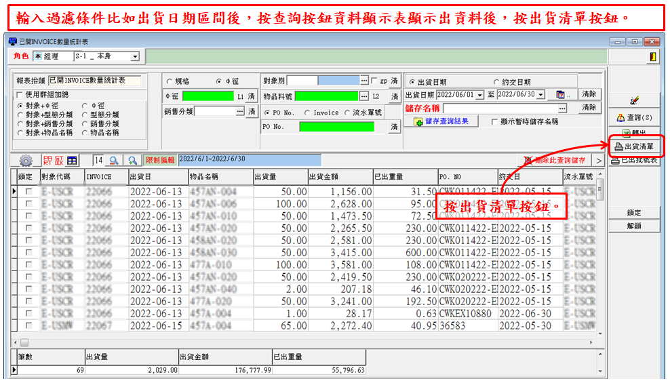
Task: Open the end date 2022/06/30 dropdown
Action: pyautogui.click(x=540, y=95)
